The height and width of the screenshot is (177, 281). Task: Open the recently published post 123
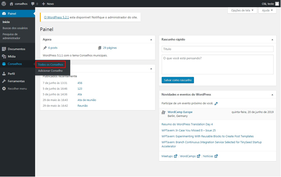tap(80, 89)
